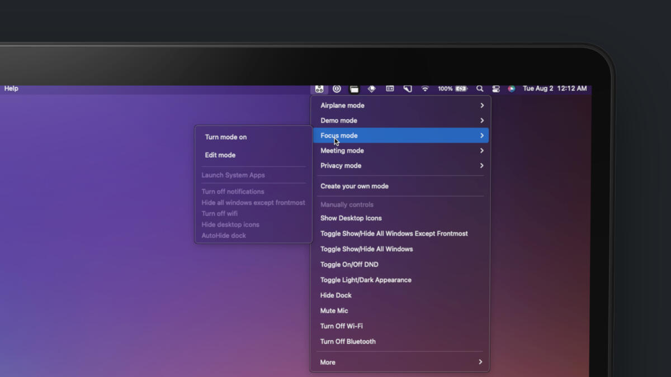Toggle Light/Dark Appearance
The image size is (671, 377).
pyautogui.click(x=366, y=280)
